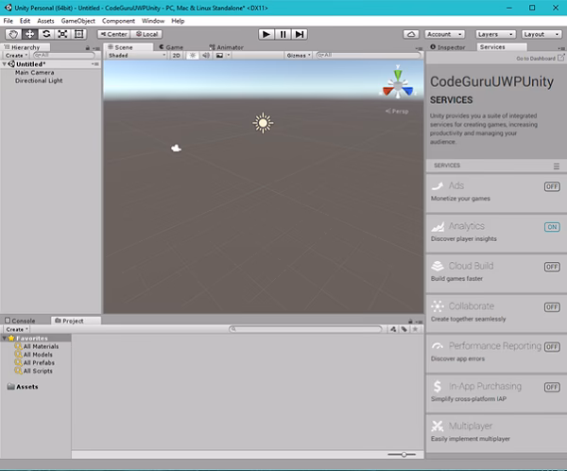Viewport: 567px width, 471px height.
Task: Switch to the Scene tab
Action: (129, 47)
